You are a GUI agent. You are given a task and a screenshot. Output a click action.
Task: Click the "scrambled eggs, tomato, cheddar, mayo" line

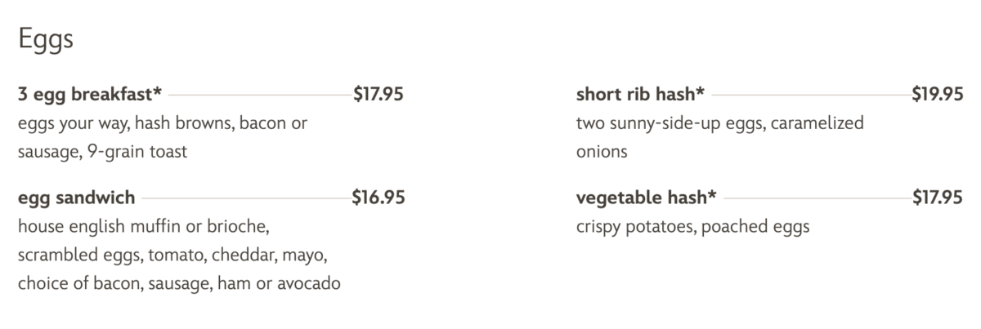click(x=172, y=255)
